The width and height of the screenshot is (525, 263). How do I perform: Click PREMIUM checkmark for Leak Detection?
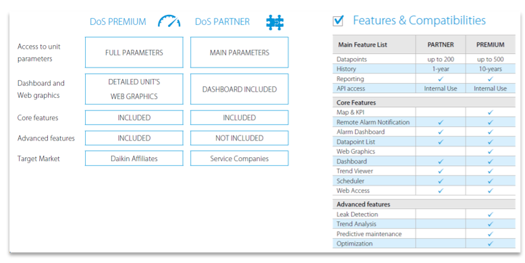coord(490,214)
